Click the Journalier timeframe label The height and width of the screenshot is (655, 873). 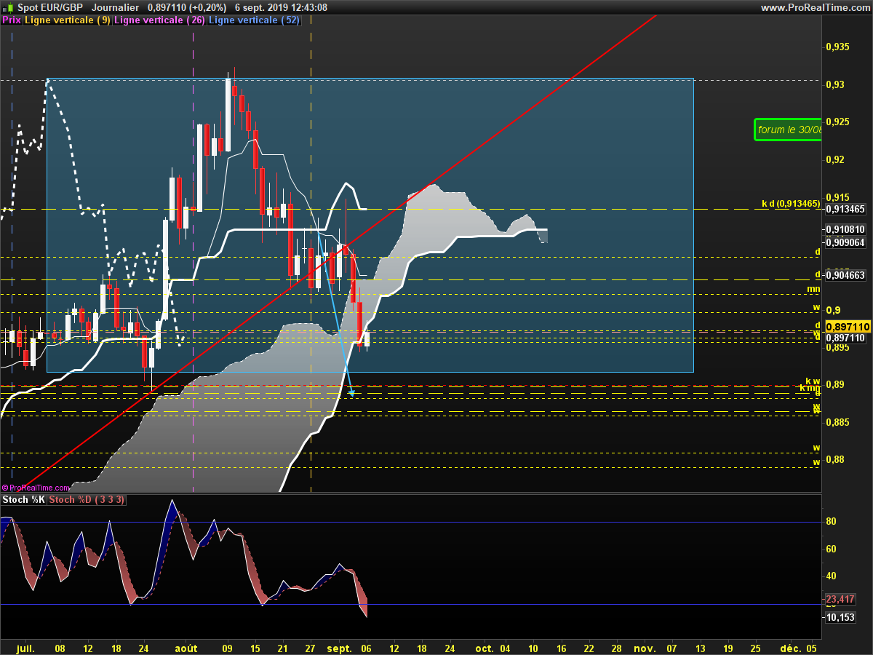[116, 7]
